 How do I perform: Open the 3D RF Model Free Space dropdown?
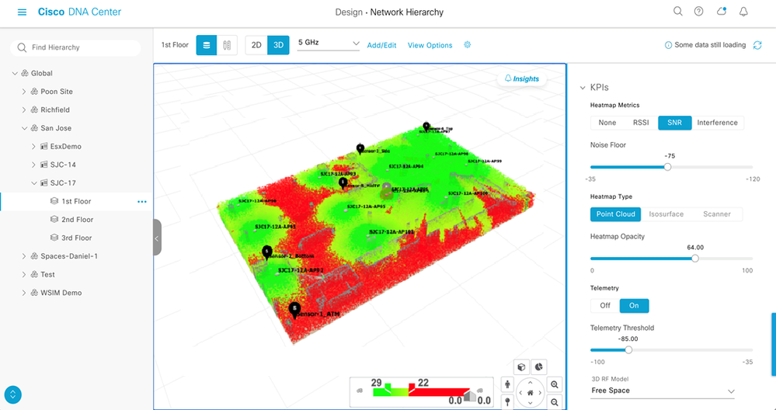coord(663,391)
